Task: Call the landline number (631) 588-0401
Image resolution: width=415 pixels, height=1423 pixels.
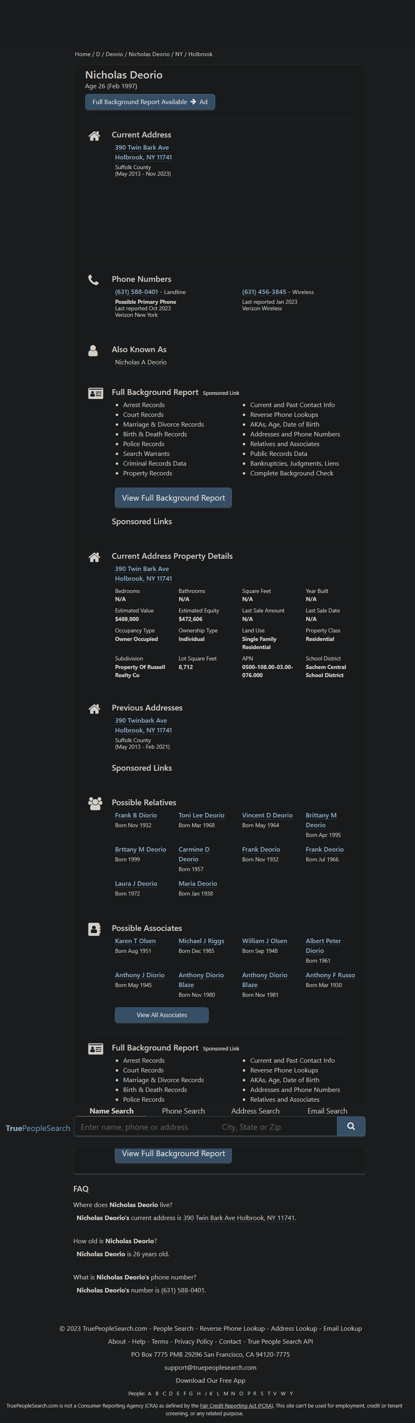Action: click(136, 292)
